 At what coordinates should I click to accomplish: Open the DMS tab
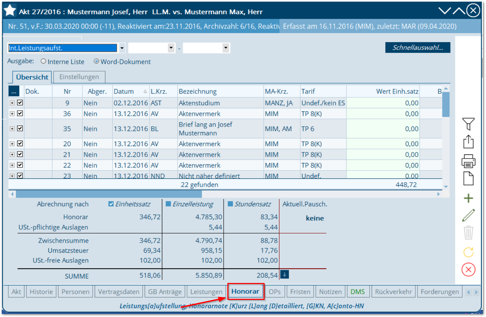358,292
